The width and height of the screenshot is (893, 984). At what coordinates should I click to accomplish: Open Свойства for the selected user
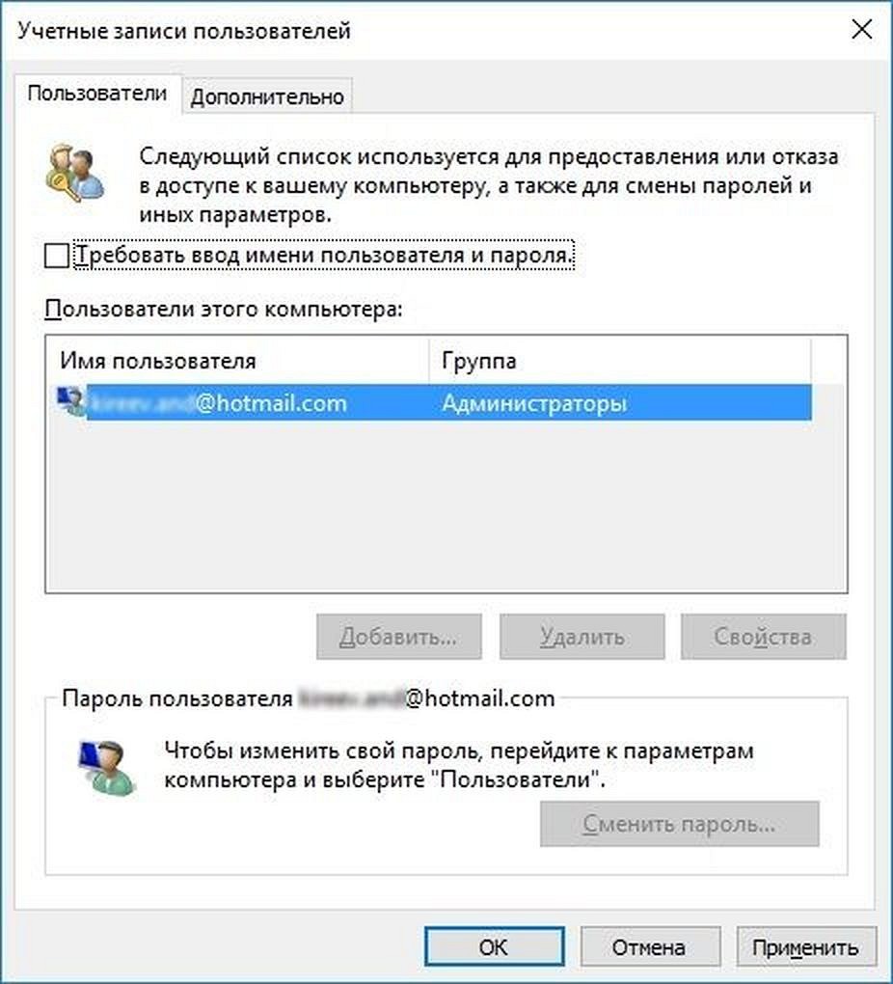pos(763,637)
